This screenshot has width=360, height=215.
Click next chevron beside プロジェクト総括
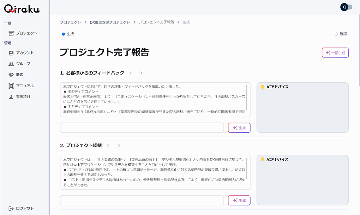click(119, 145)
